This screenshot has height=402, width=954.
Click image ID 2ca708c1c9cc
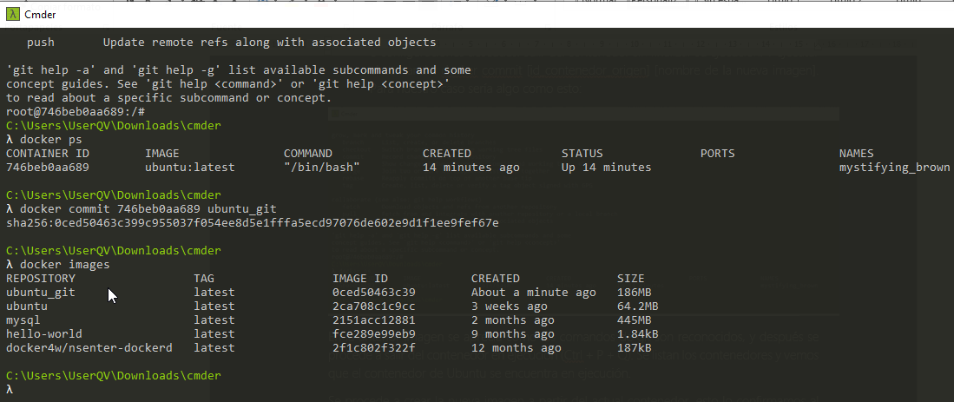[374, 306]
